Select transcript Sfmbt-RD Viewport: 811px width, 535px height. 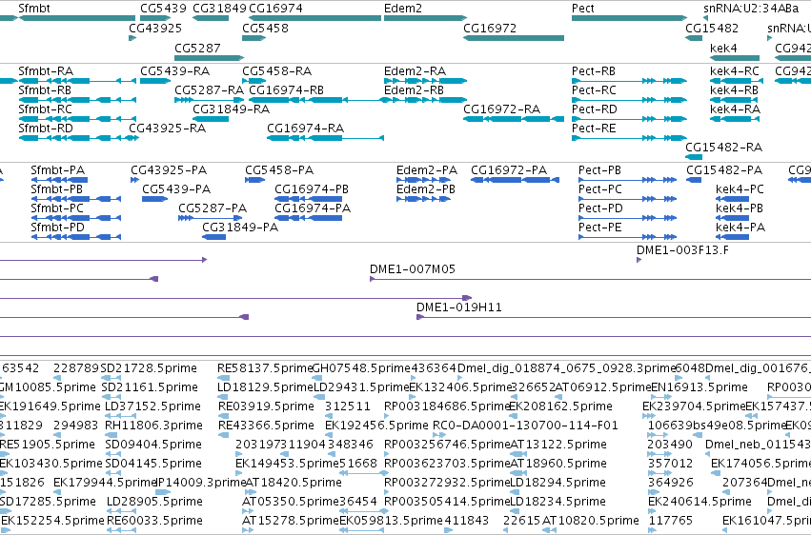[77, 138]
